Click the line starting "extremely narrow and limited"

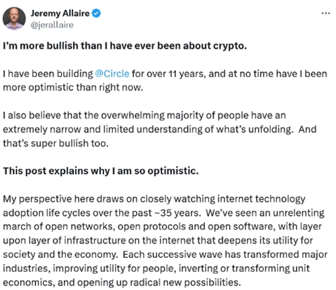tap(159, 130)
